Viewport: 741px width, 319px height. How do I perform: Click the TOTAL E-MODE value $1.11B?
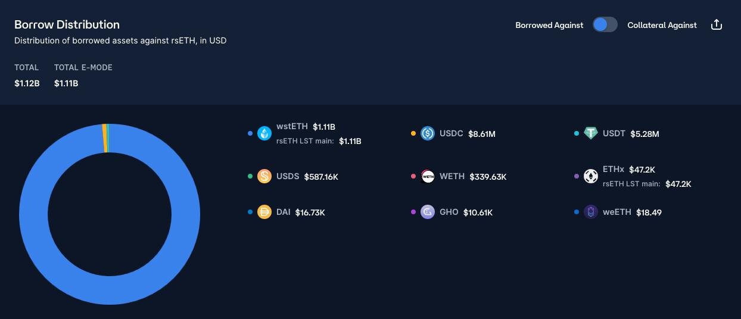pos(66,83)
